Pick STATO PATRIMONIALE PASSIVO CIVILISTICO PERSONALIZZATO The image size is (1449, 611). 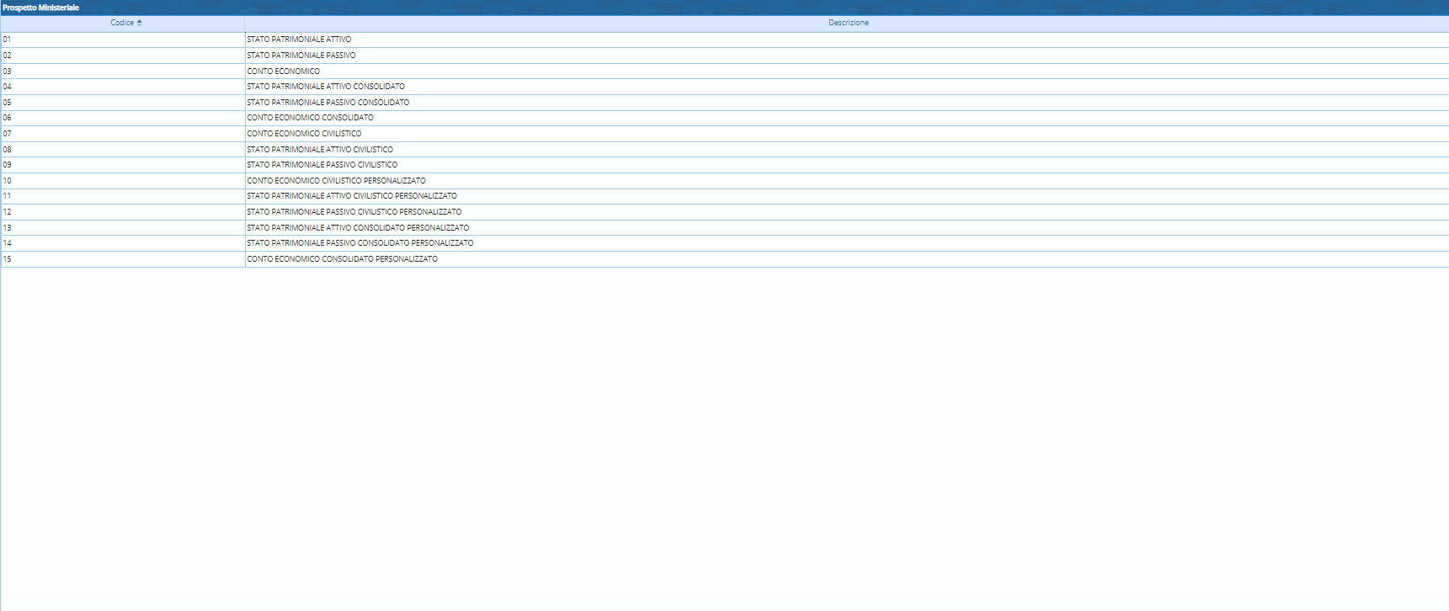(x=354, y=212)
